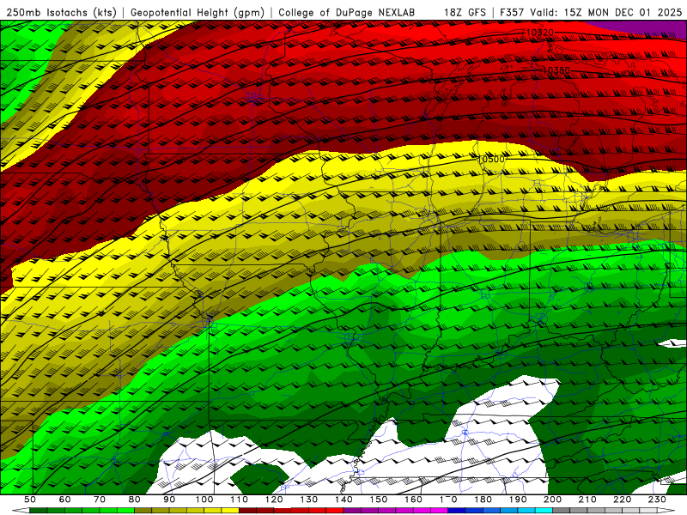Click the magenta color bar swatch left of 170

coord(439,511)
